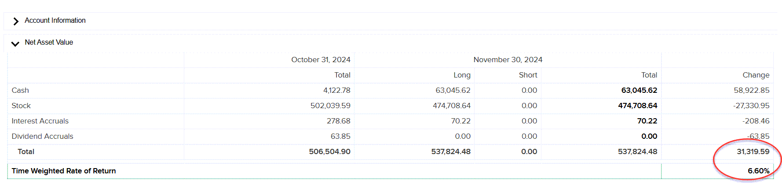Click the Short column header
The image size is (782, 183).
[x=528, y=75]
